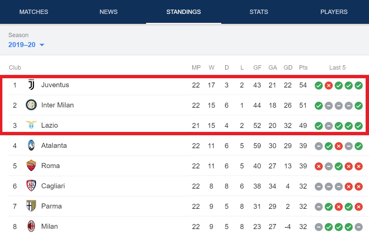369x234 pixels.
Task: Click the blue arrow beside 2019–20
Action: [42, 45]
